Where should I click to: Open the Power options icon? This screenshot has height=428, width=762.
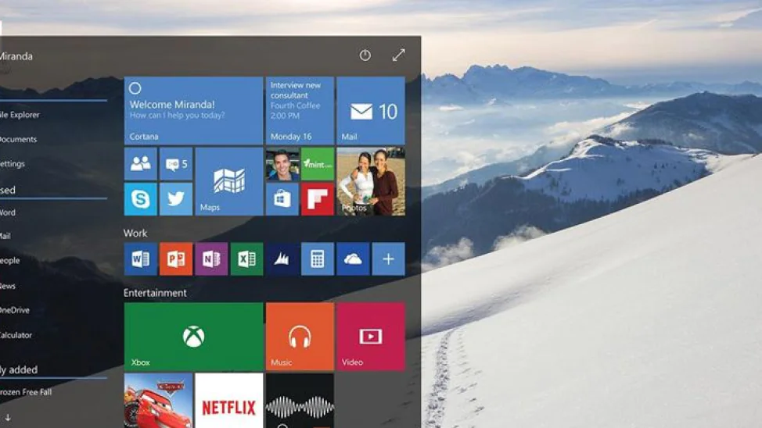(365, 55)
